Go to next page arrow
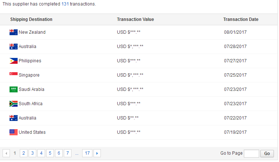279x162 pixels. tap(97, 153)
